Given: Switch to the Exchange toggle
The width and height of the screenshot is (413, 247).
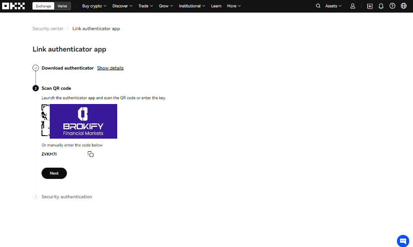Looking at the screenshot, I should [x=43, y=6].
